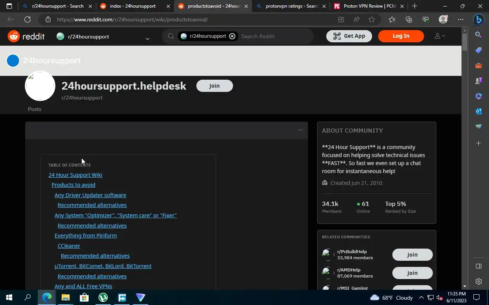Open the tab actions menu icon
The image size is (489, 305).
click(9, 6)
